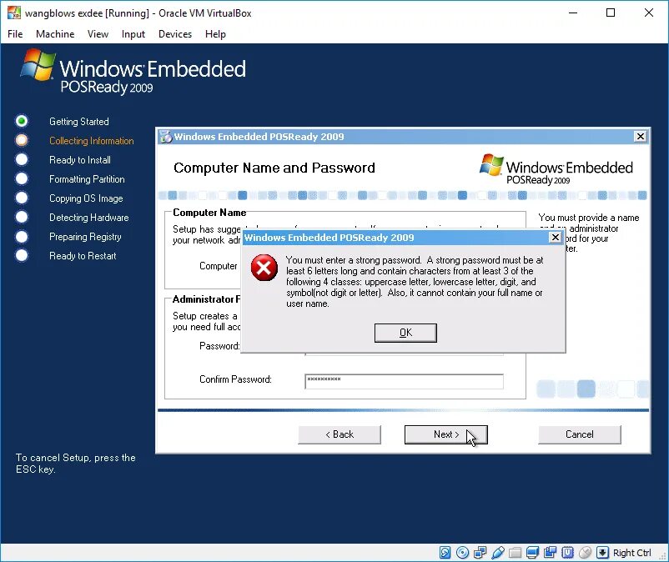Open the Input menu

pos(133,34)
